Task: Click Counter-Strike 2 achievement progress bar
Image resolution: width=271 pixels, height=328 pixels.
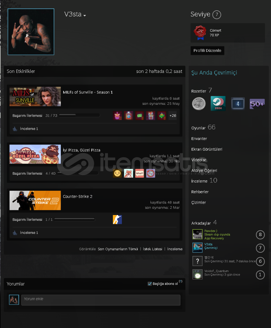Action: click(x=74, y=219)
